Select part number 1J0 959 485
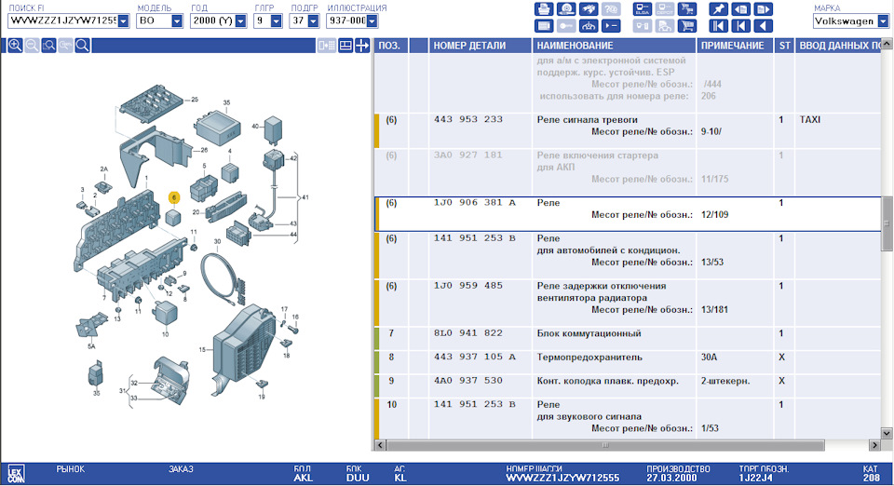The width and height of the screenshot is (894, 486). 468,286
